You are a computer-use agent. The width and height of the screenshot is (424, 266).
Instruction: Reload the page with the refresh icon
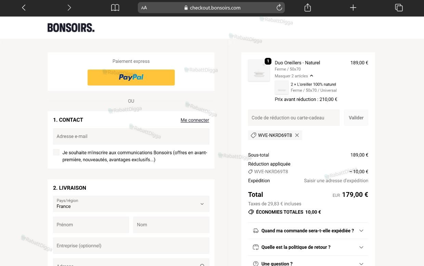click(279, 8)
